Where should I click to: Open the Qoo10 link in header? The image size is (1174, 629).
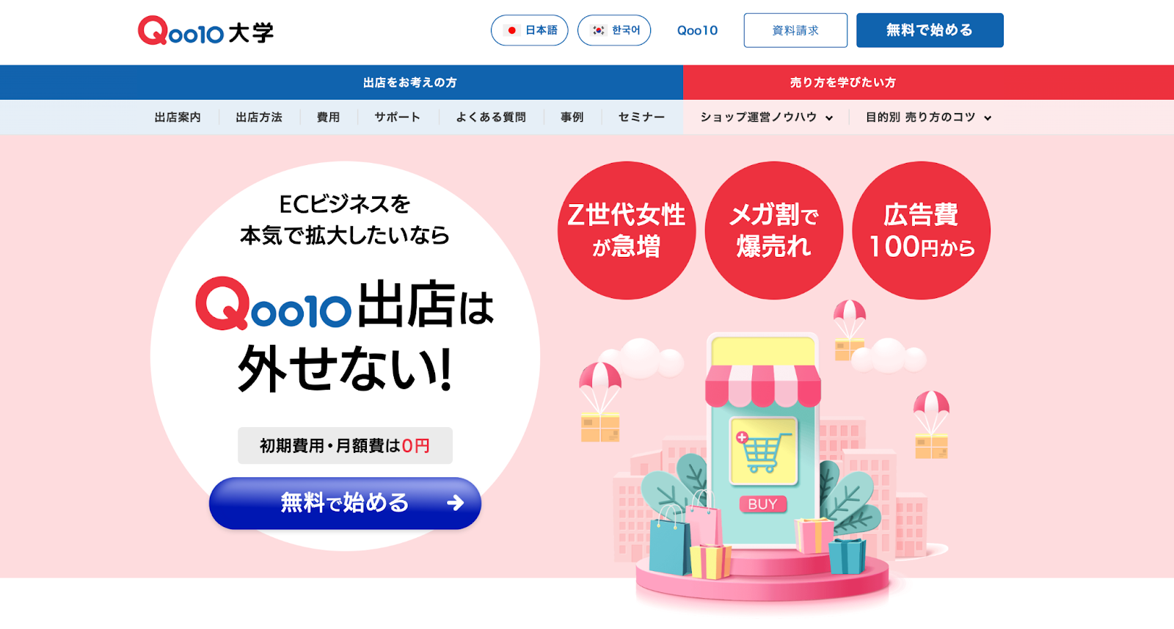tap(697, 31)
